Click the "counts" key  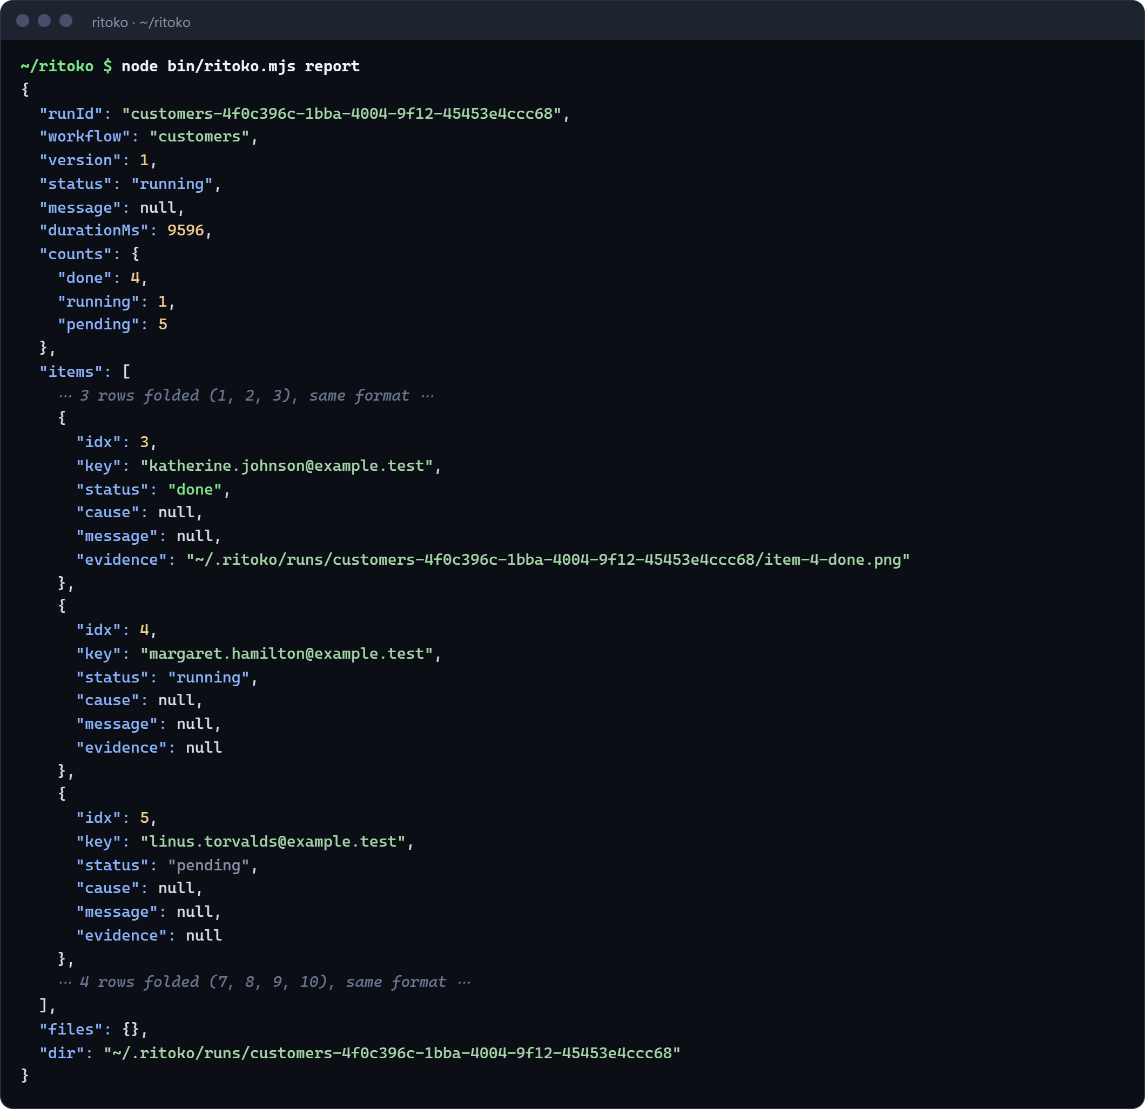(x=76, y=254)
